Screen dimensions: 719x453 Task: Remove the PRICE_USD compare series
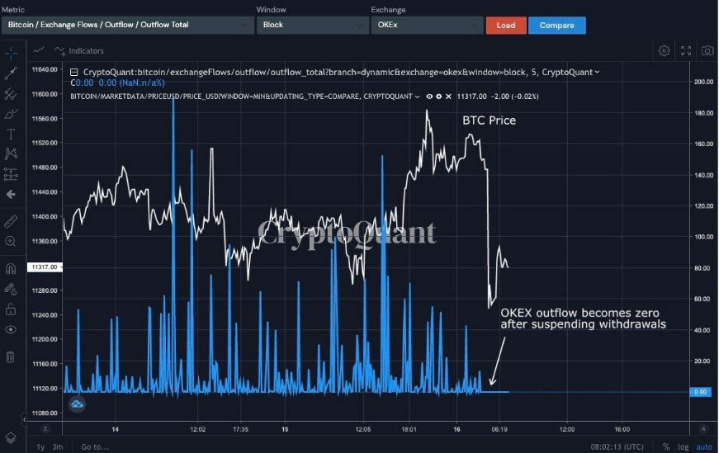click(x=448, y=97)
